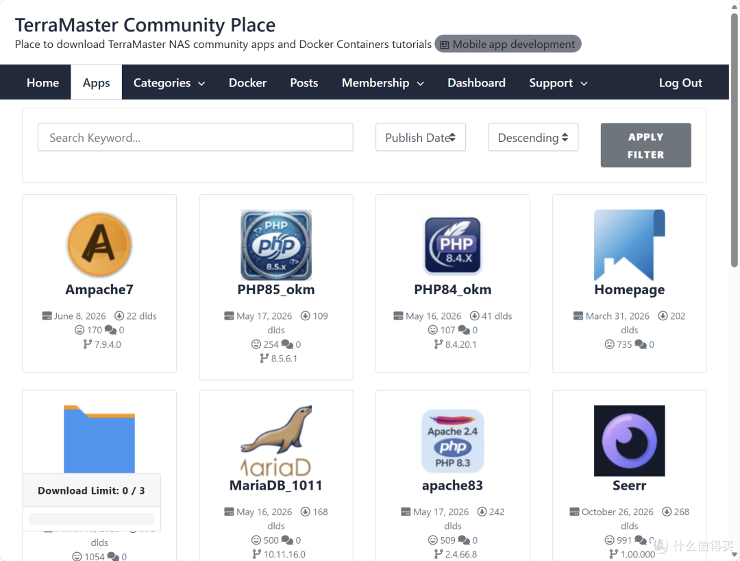
Task: Open the blue folder app icon
Action: click(x=99, y=439)
